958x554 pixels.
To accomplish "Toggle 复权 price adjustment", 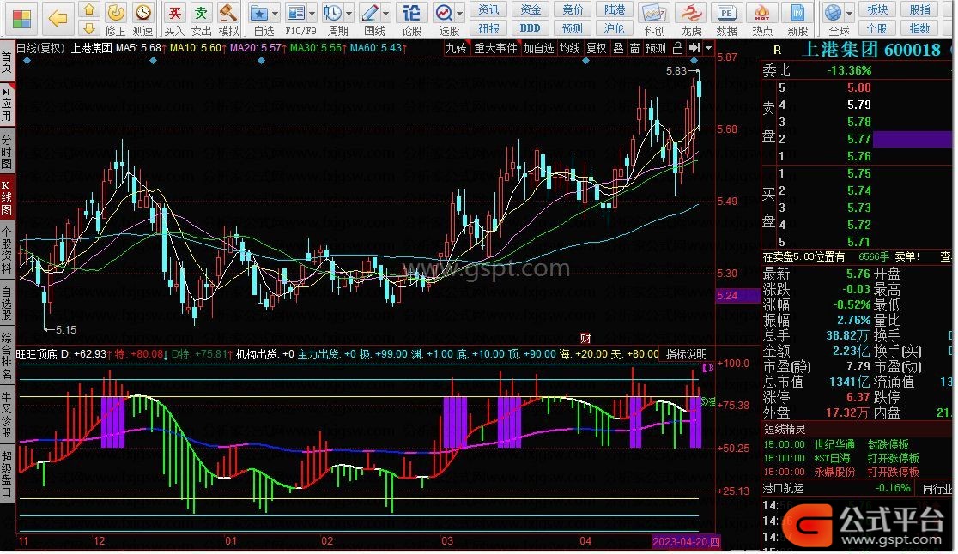I will pos(597,47).
